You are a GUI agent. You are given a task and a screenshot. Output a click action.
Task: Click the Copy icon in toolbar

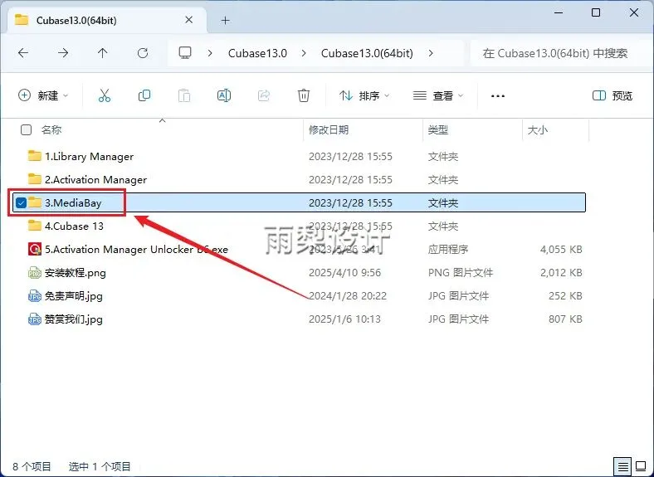pyautogui.click(x=144, y=96)
